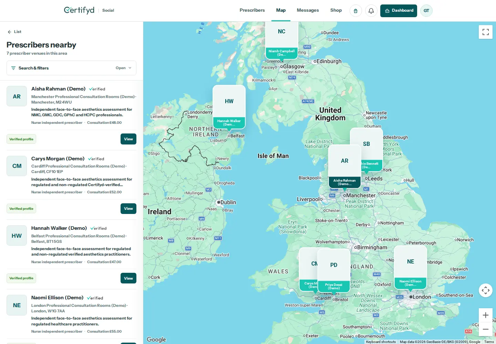Select the AR map marker at Manchester
496x344 pixels.
tap(345, 166)
